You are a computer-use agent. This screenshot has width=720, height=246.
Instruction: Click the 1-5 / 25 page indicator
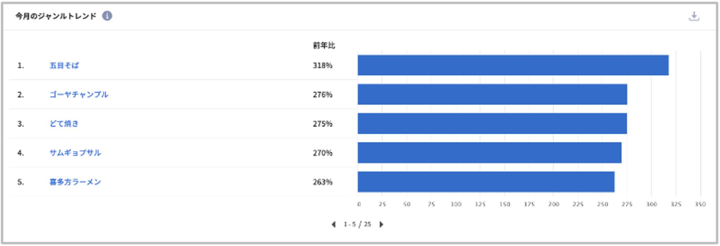point(357,224)
